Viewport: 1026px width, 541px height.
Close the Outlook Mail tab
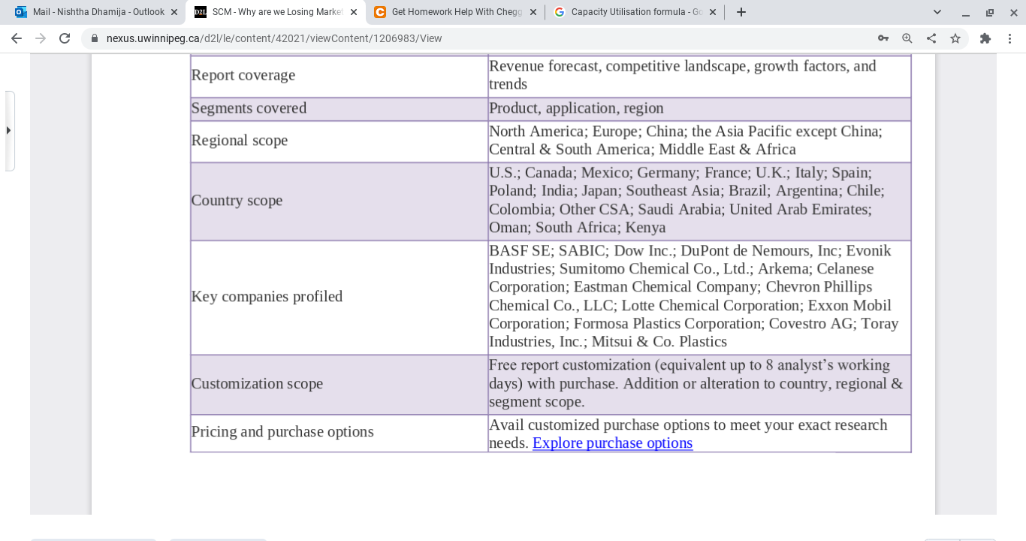(x=174, y=12)
